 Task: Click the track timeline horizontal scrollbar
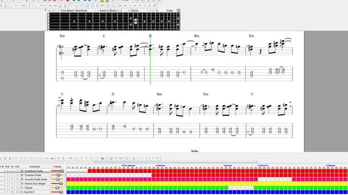[x=177, y=162]
